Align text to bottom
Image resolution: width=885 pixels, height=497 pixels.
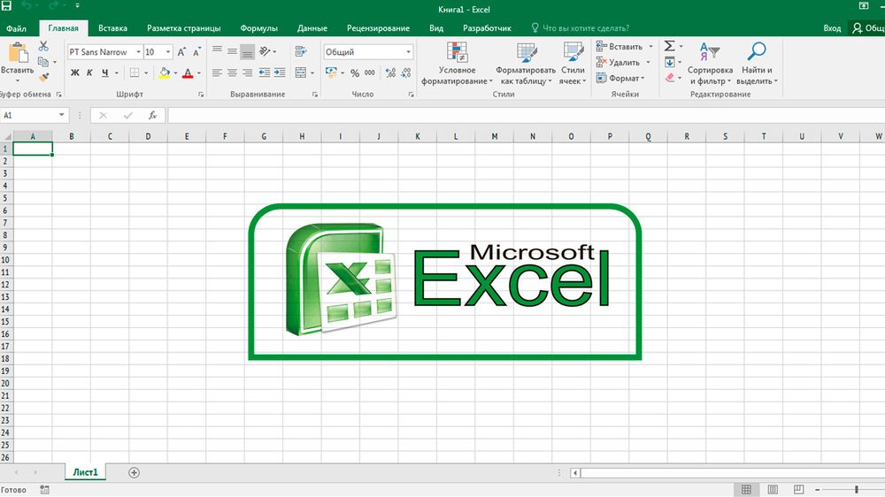click(247, 51)
